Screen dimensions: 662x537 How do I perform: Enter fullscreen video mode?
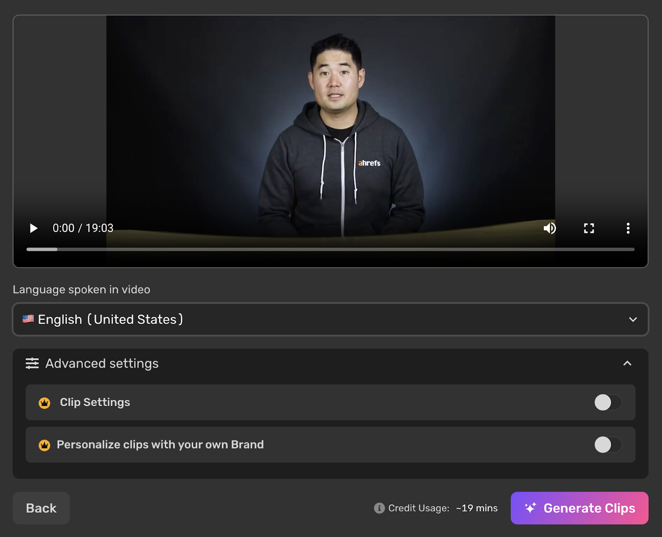589,228
